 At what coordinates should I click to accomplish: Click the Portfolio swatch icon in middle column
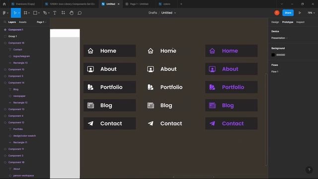coord(150,87)
